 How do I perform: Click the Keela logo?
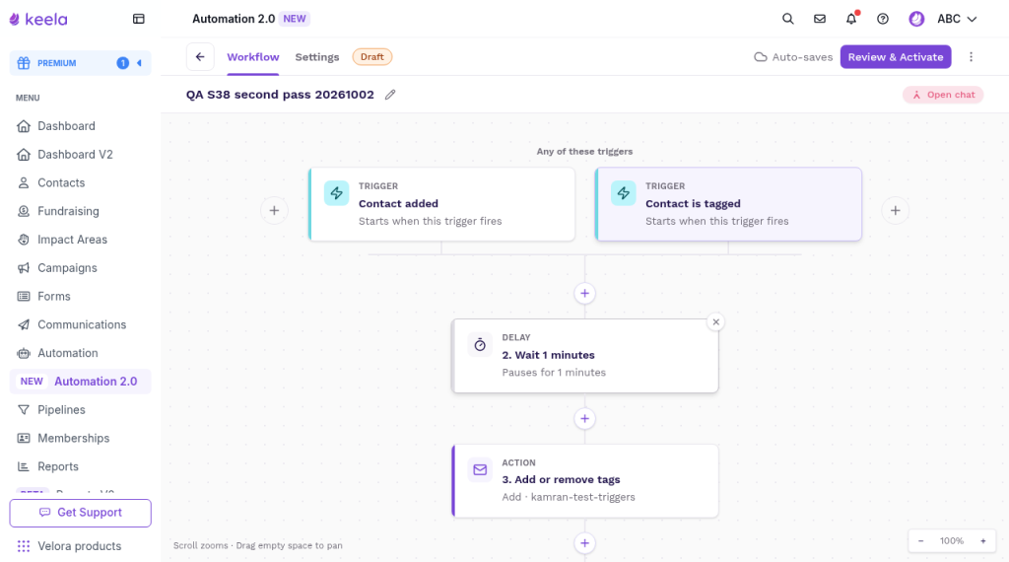click(x=38, y=20)
